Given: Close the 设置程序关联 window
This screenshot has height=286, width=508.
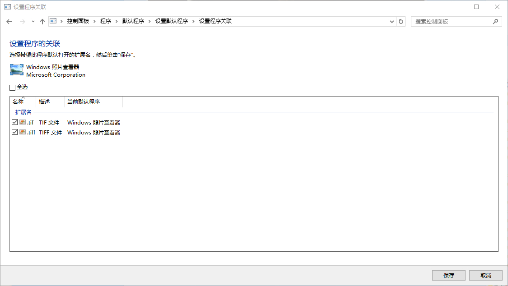Looking at the screenshot, I should tap(497, 7).
